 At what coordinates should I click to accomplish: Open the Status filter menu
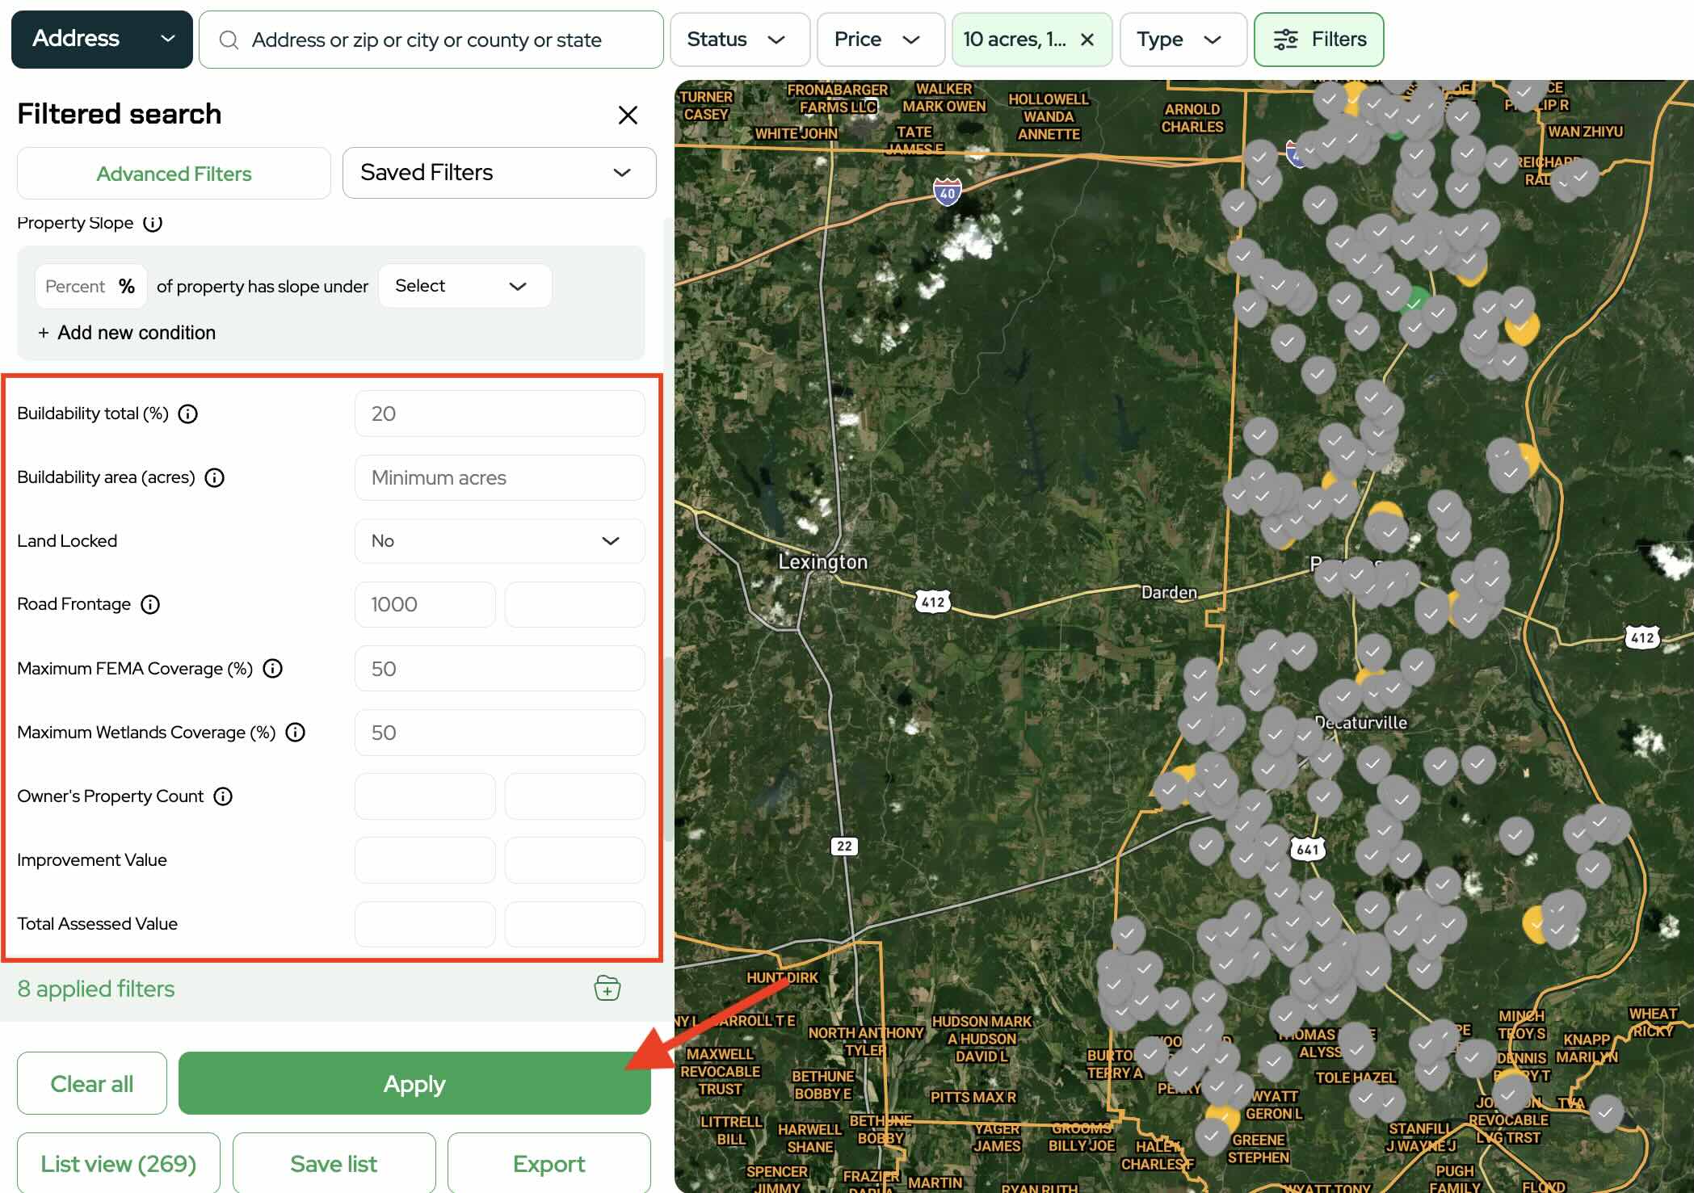click(739, 40)
